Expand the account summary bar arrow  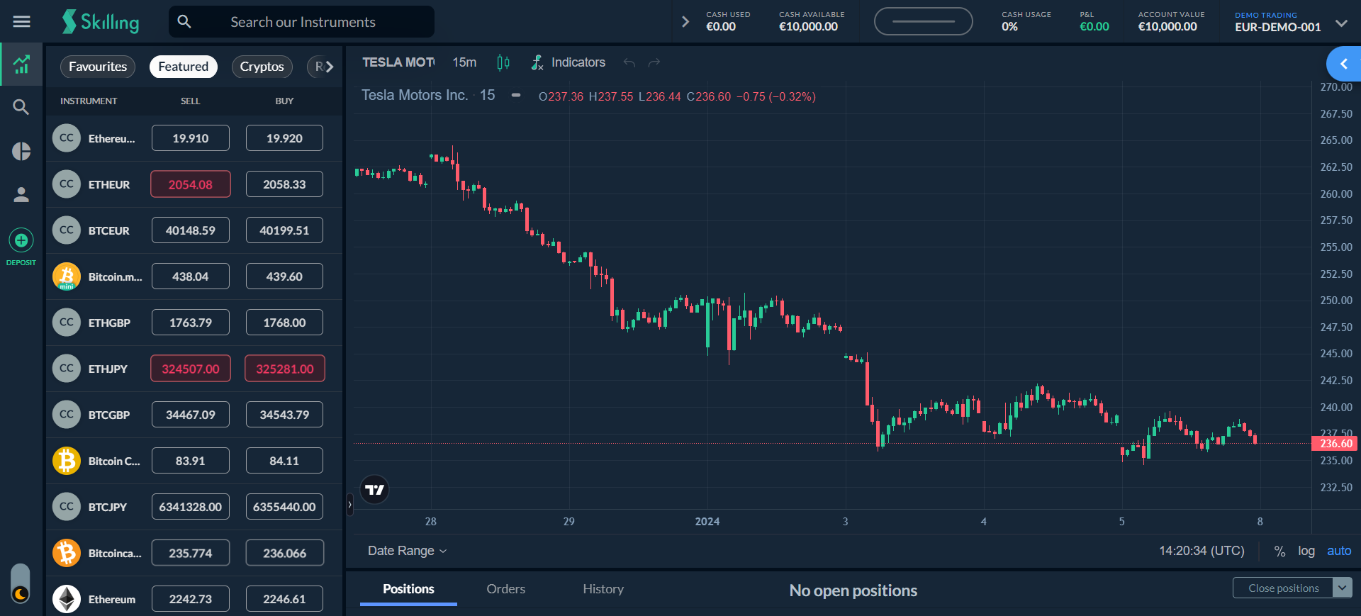click(x=685, y=22)
